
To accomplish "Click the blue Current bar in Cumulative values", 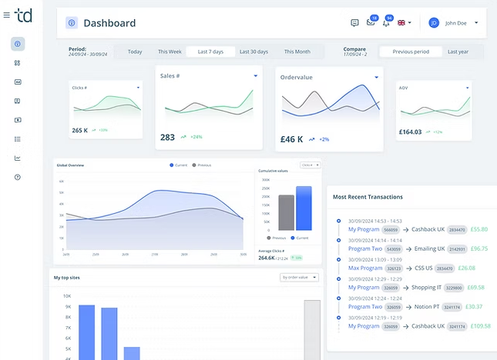I will coord(304,208).
